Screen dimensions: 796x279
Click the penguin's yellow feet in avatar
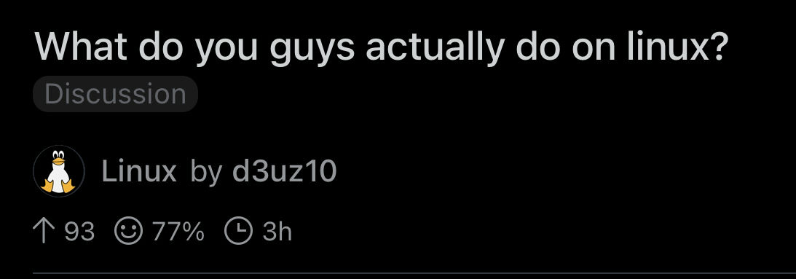coord(58,186)
